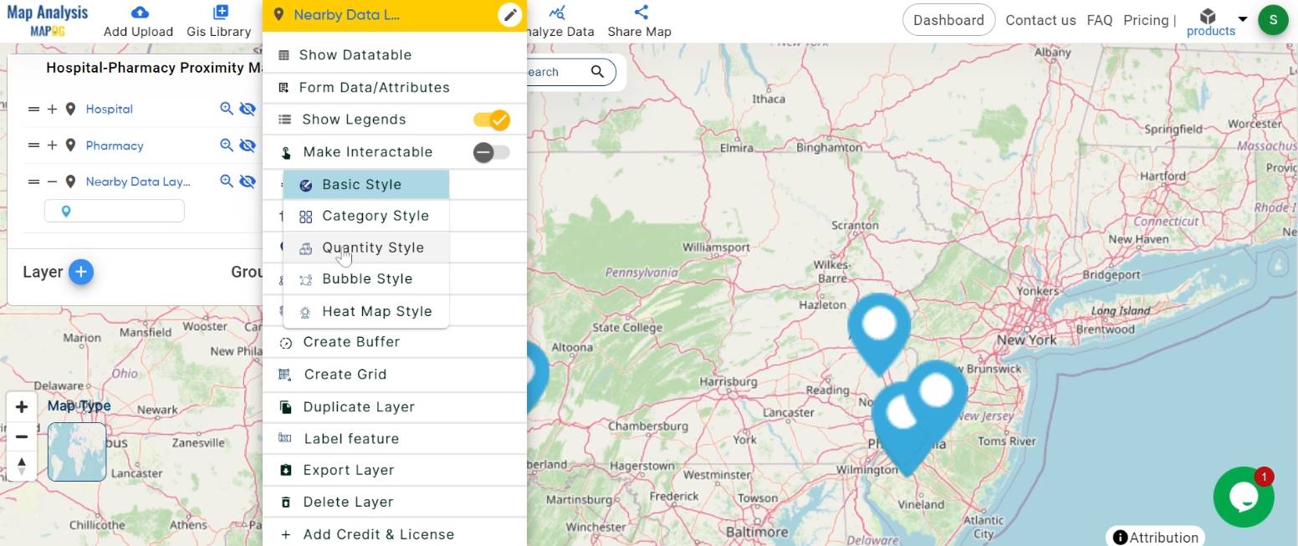Collapse the Nearby Data Layer with minus
Screen dimensions: 1298x546
point(52,181)
